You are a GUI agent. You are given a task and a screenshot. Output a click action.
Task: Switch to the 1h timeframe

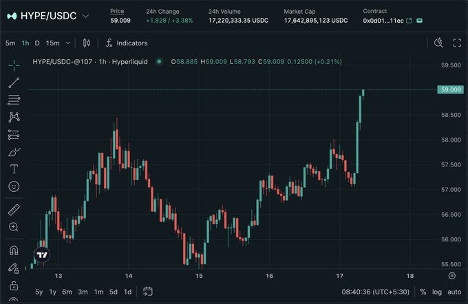tap(25, 43)
